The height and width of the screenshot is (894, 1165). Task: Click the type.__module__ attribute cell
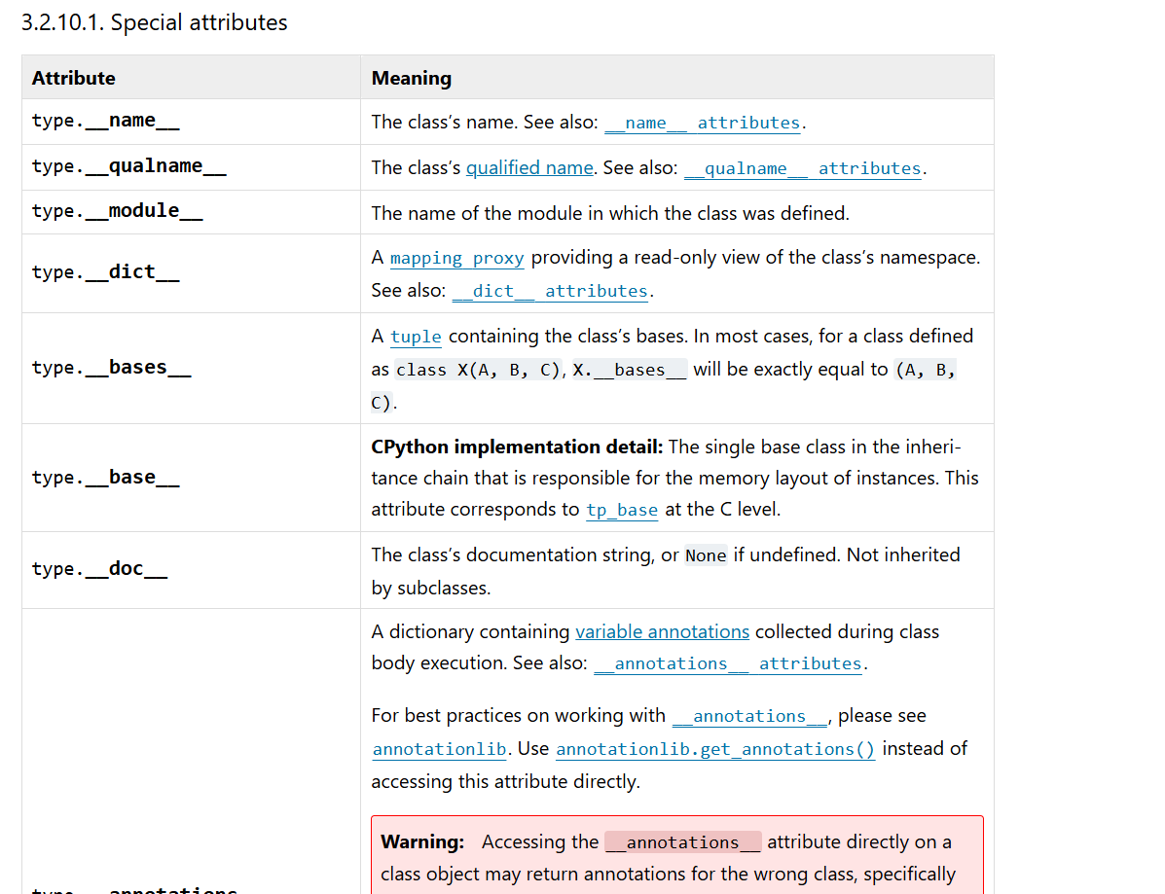pos(117,211)
